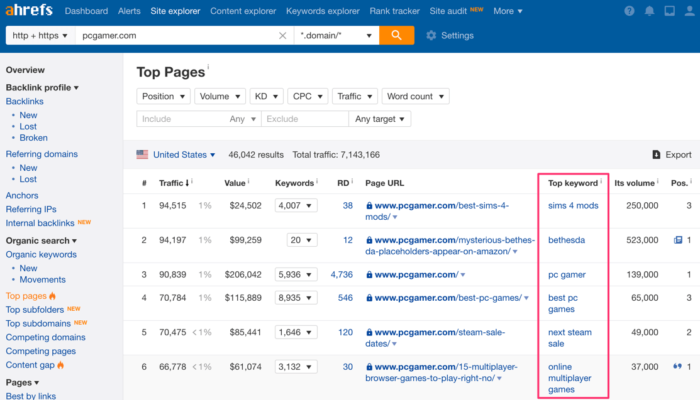Click RD value 4,736
Viewport: 700px width, 400px height.
click(x=342, y=274)
